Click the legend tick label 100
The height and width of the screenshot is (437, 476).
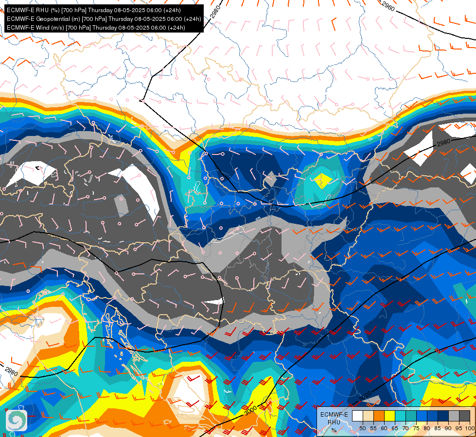[470, 429]
